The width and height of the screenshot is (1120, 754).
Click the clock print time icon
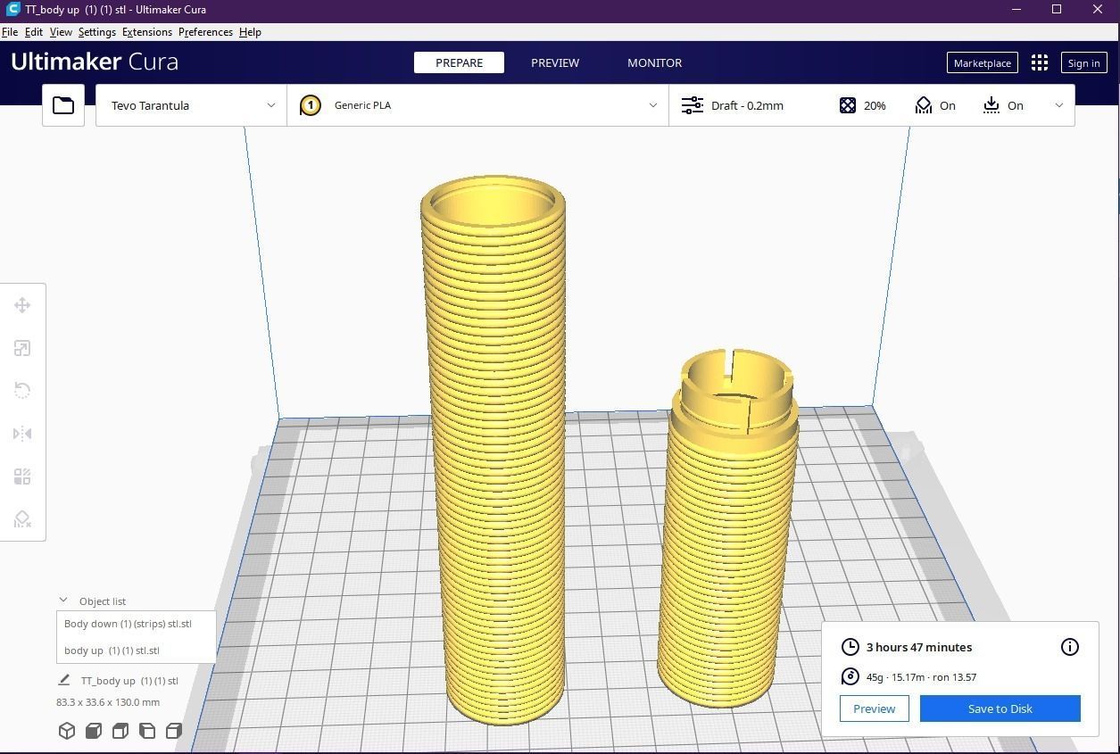[x=850, y=647]
